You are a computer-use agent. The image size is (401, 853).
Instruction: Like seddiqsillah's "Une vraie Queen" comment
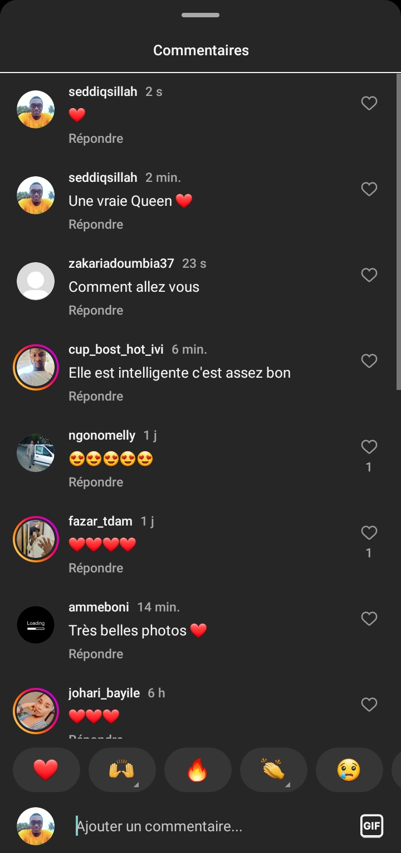click(x=369, y=189)
